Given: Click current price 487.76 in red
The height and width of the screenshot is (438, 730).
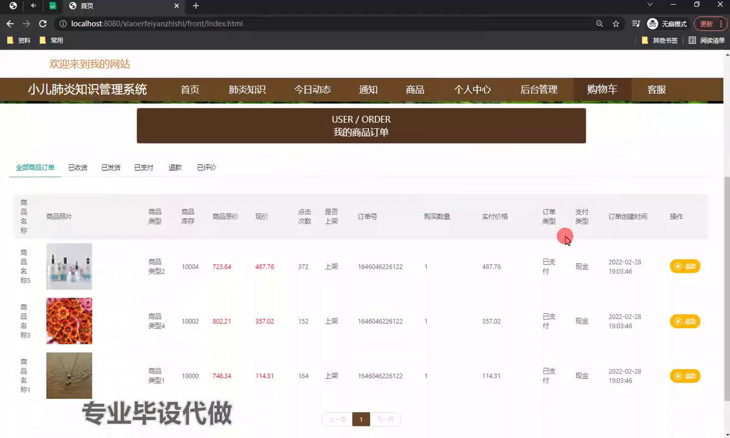Looking at the screenshot, I should pos(265,267).
